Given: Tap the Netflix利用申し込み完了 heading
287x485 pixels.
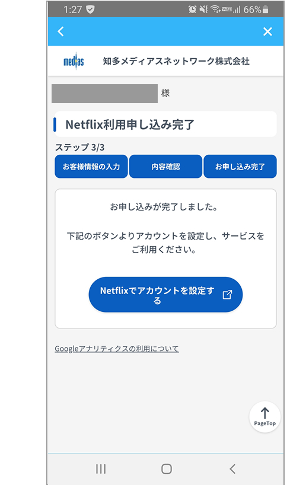Looking at the screenshot, I should [130, 125].
